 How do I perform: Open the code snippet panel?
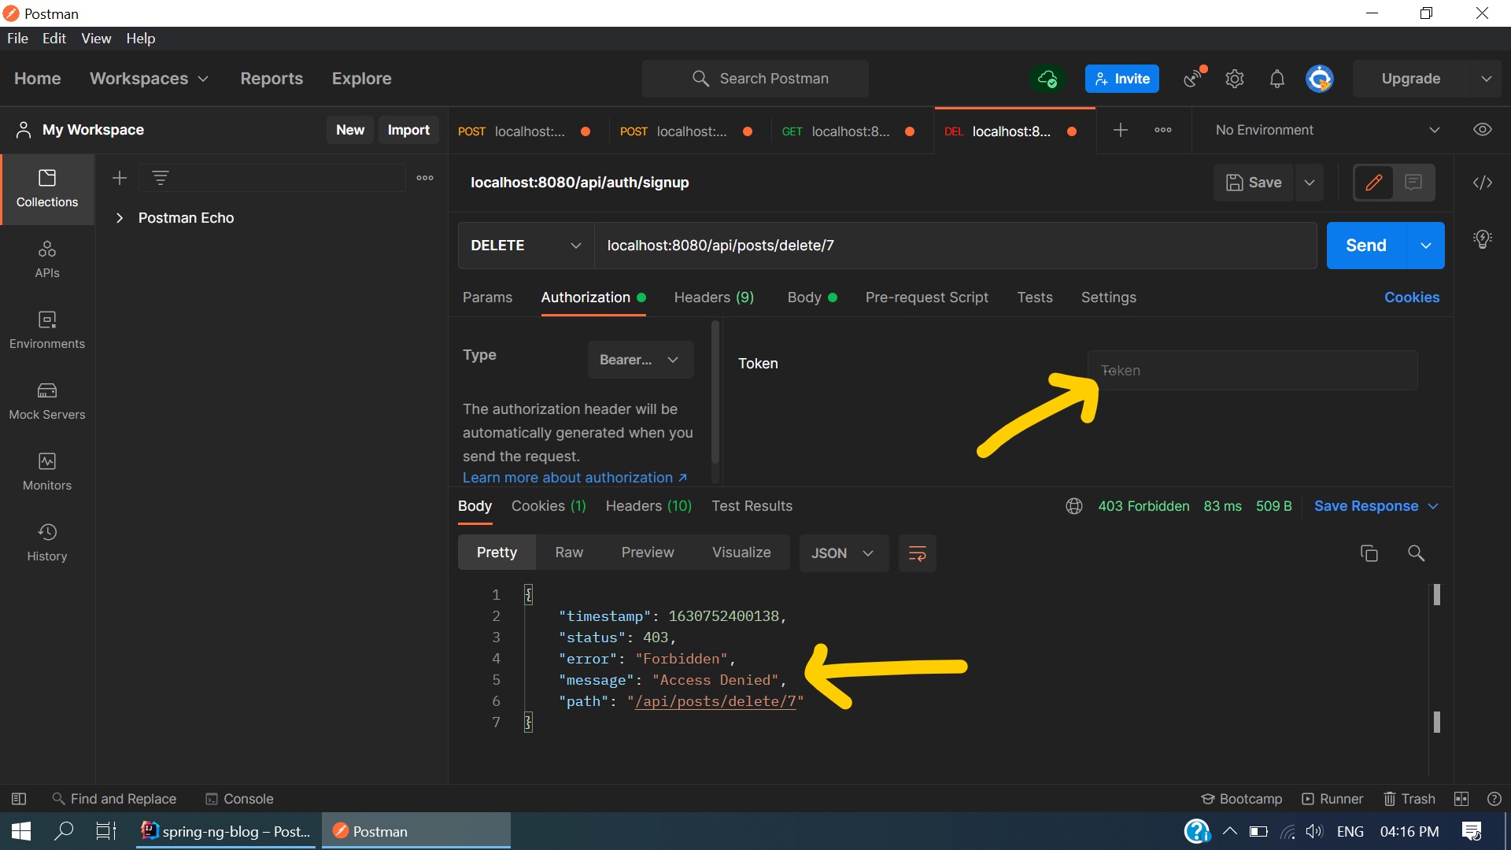point(1483,183)
